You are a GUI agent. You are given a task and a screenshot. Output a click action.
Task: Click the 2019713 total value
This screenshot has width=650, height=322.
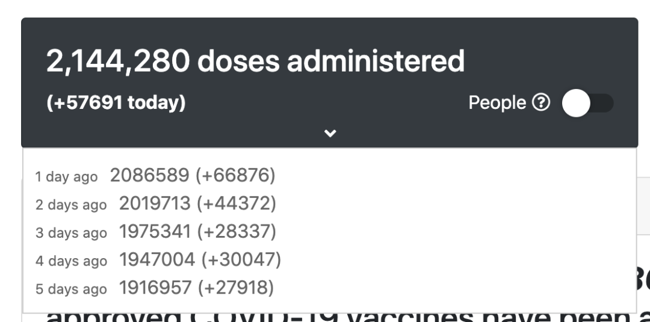click(x=155, y=203)
